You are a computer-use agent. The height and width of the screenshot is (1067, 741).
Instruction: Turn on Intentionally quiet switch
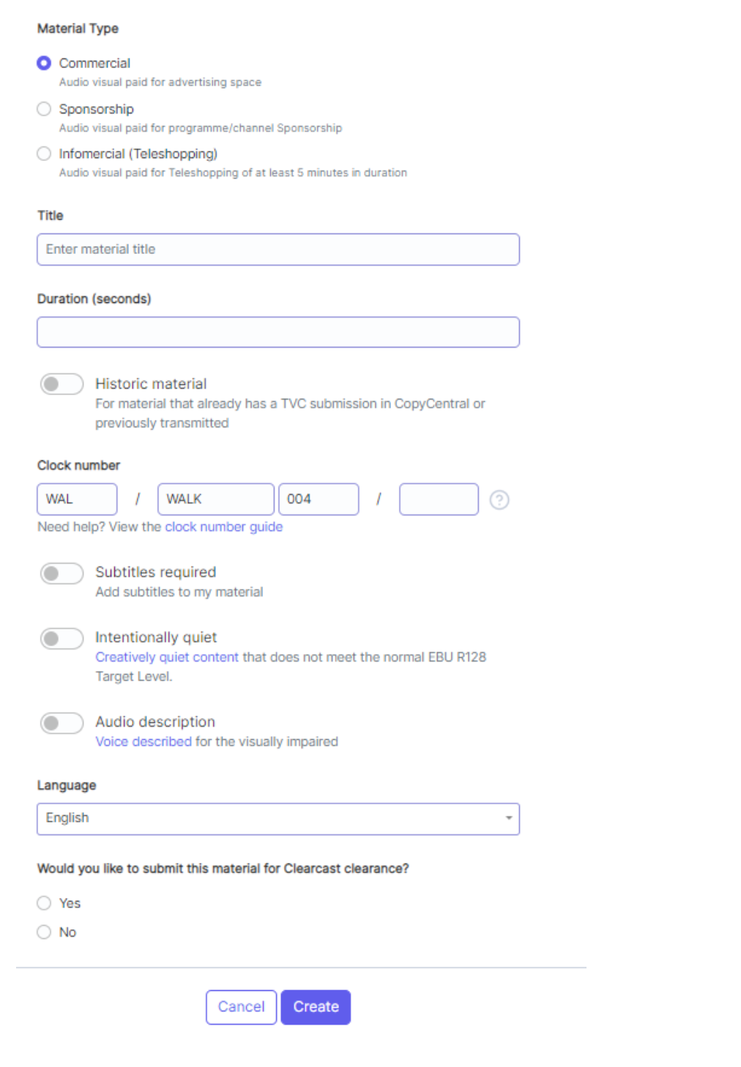[62, 639]
